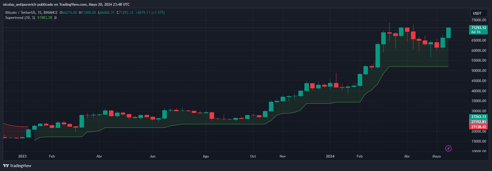This screenshot has height=171, width=492.
Task: Click the change value +5019.11 (+7.57%)
Action: tap(150, 13)
